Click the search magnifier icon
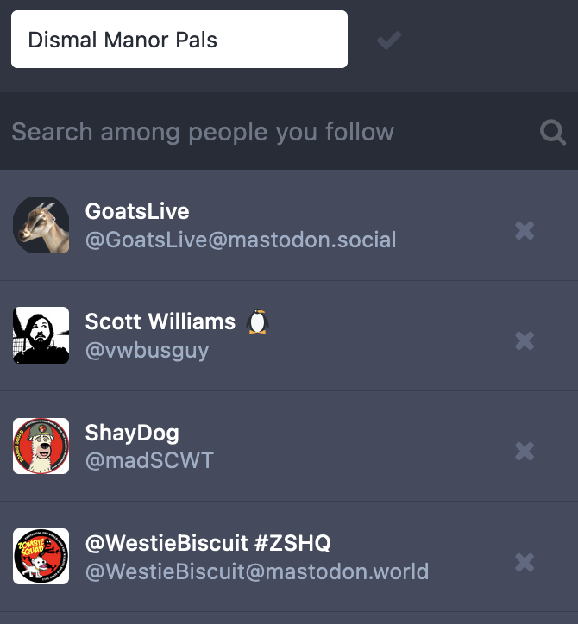Image resolution: width=578 pixels, height=624 pixels. pos(552,132)
